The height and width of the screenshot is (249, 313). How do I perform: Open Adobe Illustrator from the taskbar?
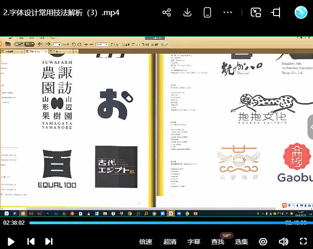tap(31, 214)
